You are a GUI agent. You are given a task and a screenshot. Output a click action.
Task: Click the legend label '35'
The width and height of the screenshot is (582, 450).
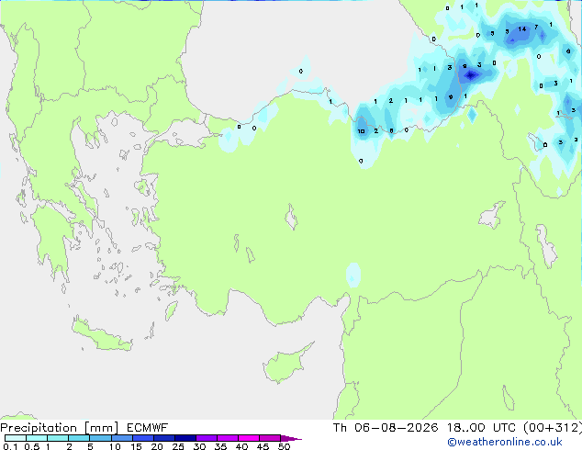tap(220, 446)
